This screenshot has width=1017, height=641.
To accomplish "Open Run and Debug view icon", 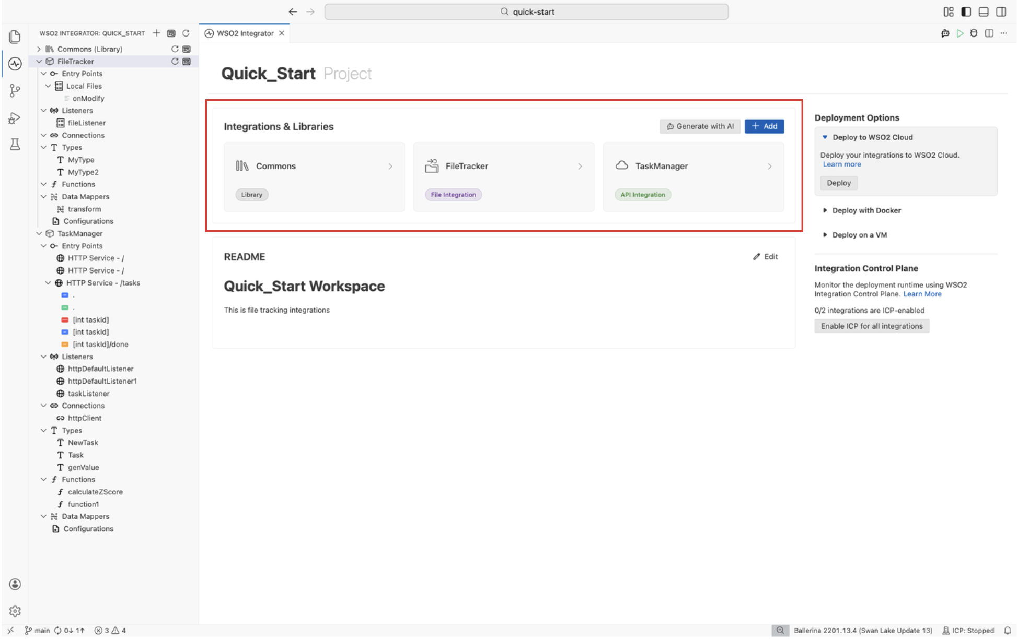I will click(x=15, y=118).
